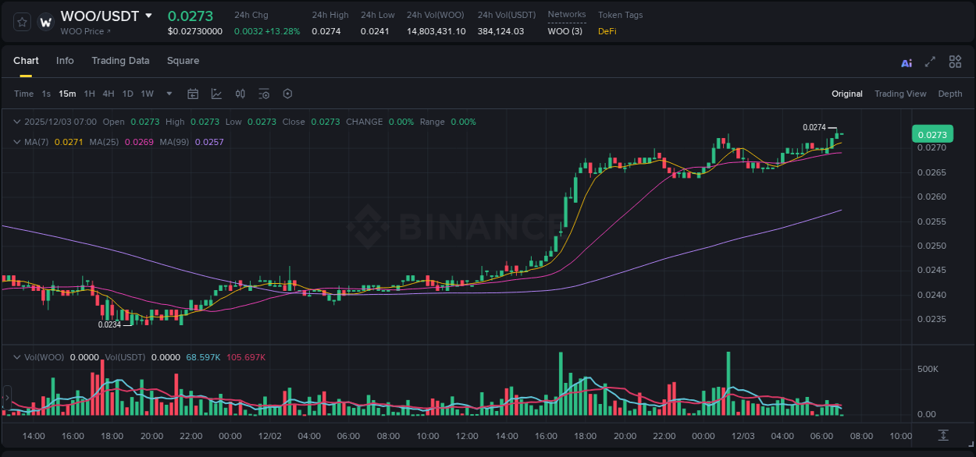Switch chart to Trading View mode

900,94
